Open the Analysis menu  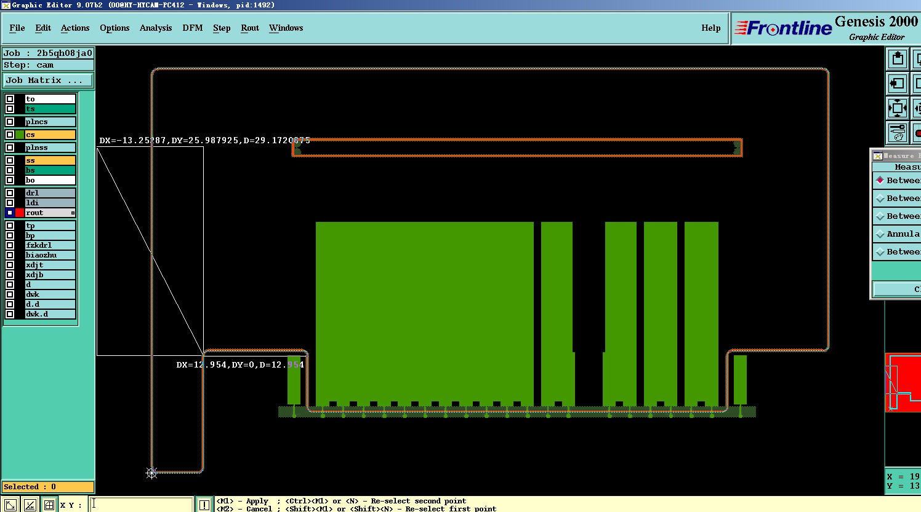click(x=156, y=28)
